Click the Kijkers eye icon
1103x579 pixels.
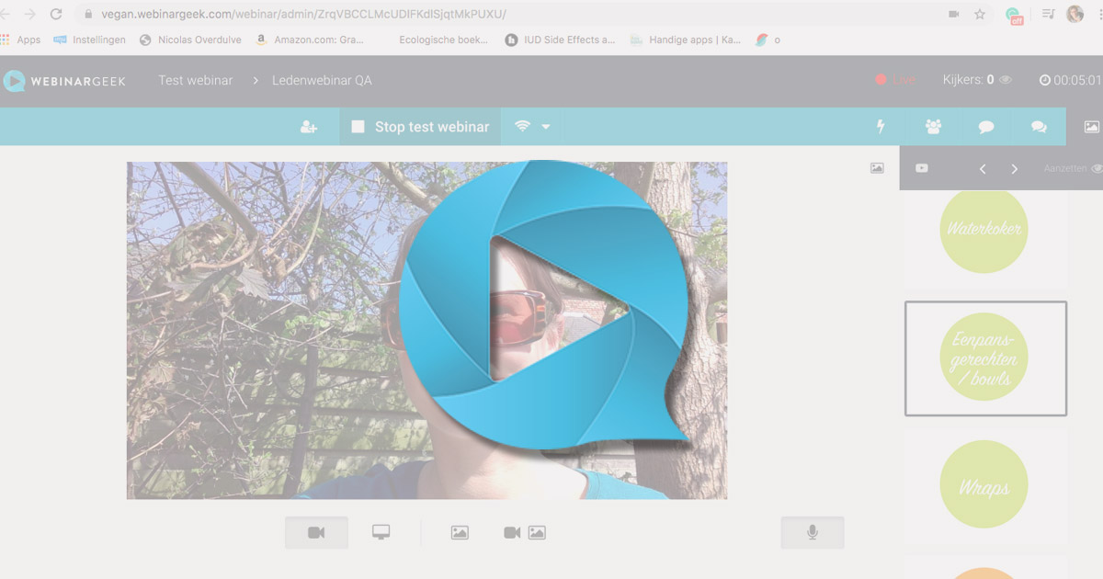[x=1006, y=80]
